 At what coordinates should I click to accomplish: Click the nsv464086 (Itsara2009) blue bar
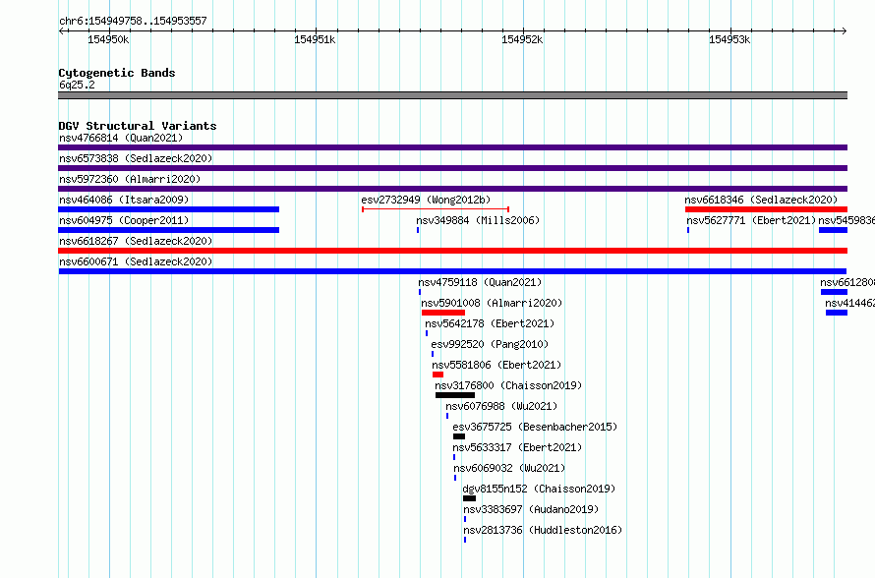pos(168,209)
